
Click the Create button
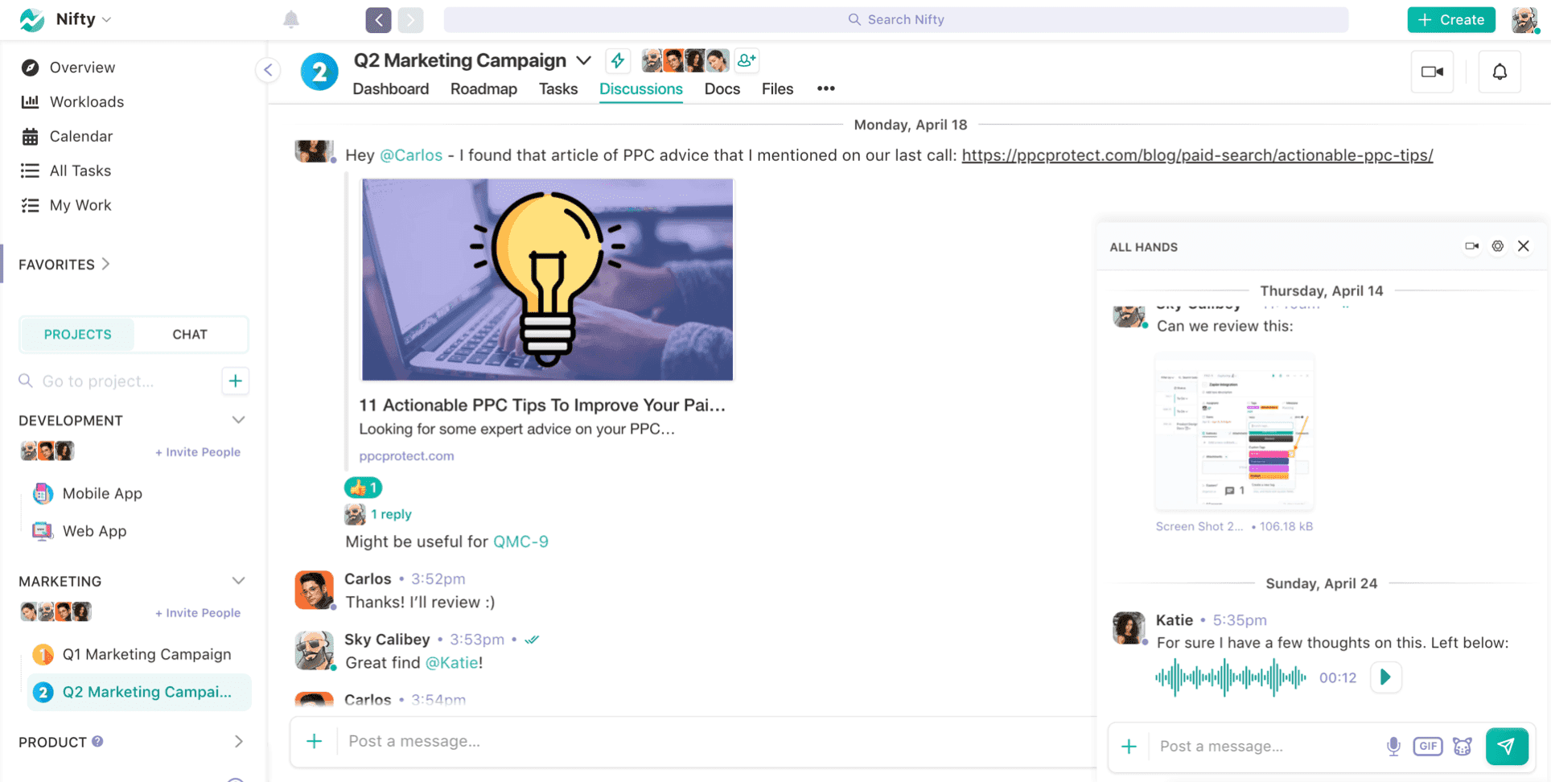point(1450,20)
